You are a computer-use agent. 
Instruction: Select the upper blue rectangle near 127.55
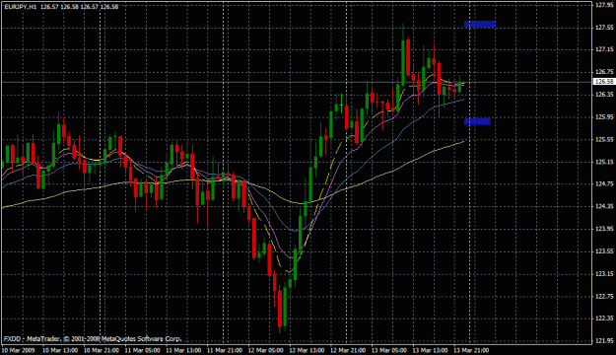click(480, 25)
